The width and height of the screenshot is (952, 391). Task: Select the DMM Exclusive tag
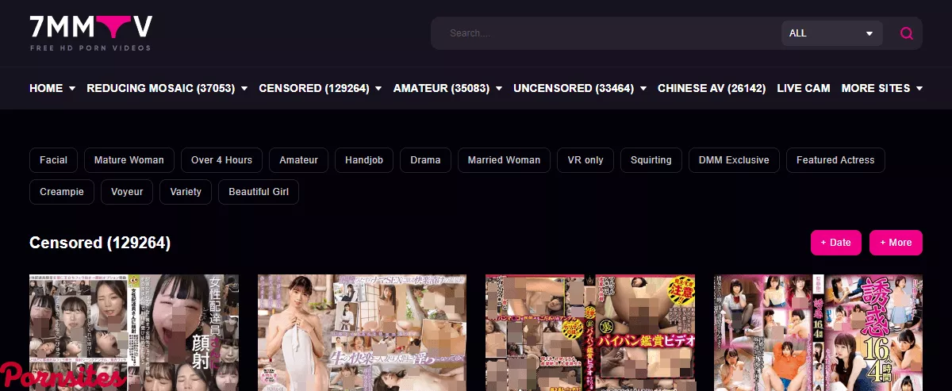click(x=734, y=160)
